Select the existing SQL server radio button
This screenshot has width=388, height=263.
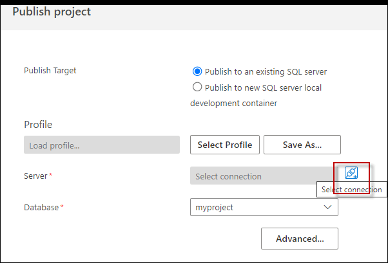[197, 71]
